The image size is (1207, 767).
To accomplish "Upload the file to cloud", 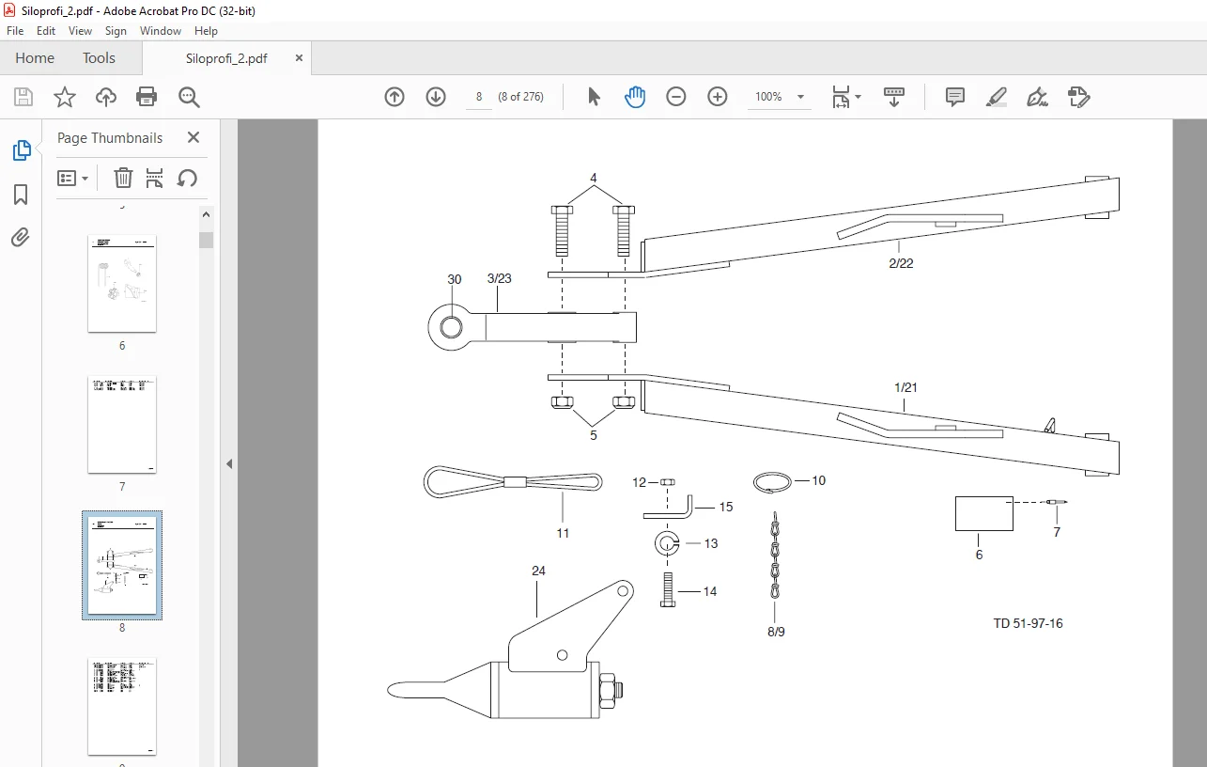I will [106, 97].
